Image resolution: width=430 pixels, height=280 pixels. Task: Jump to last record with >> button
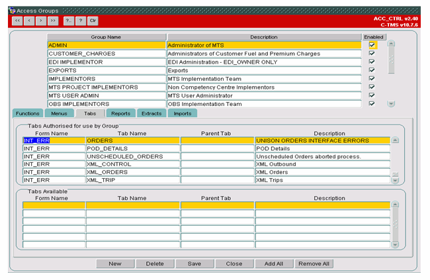[x=53, y=21]
